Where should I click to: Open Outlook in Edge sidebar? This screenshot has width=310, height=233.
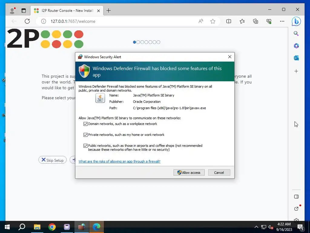click(x=296, y=58)
